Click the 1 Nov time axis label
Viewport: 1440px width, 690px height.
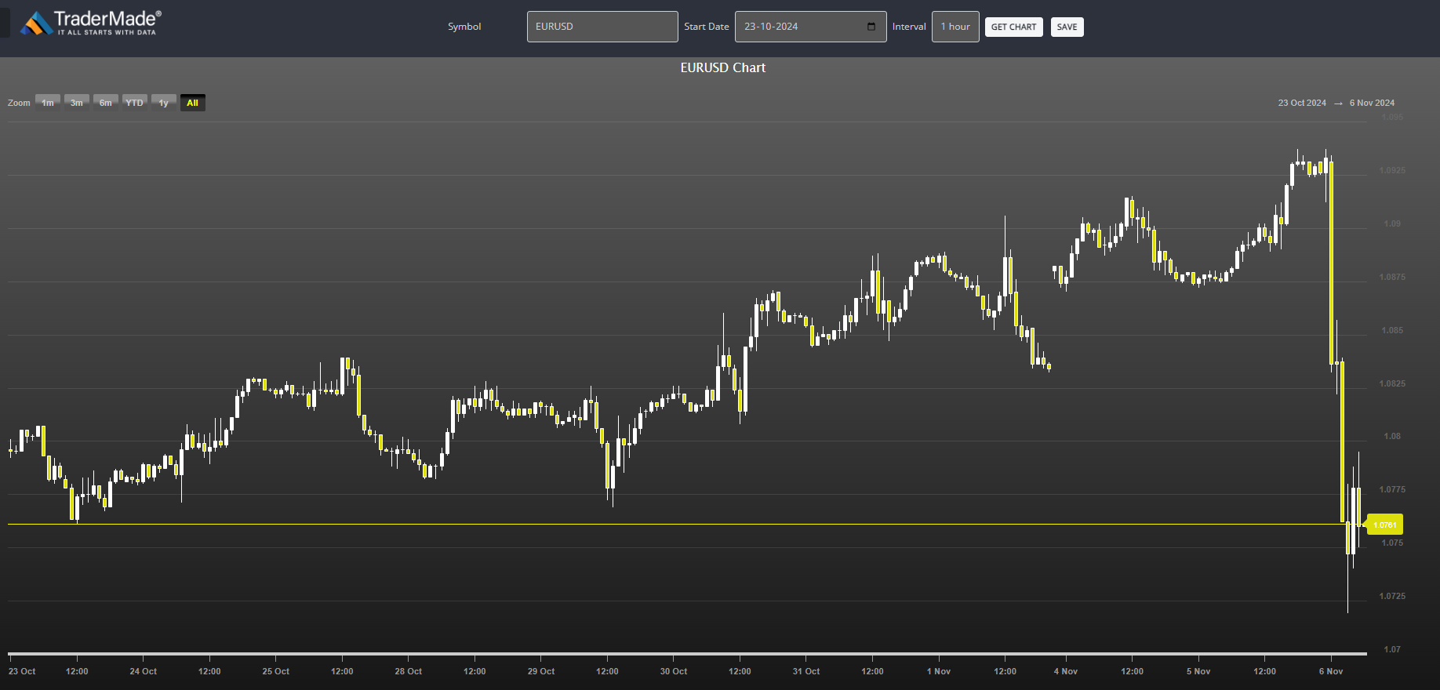click(939, 671)
